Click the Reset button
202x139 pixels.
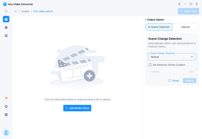[x=174, y=81]
